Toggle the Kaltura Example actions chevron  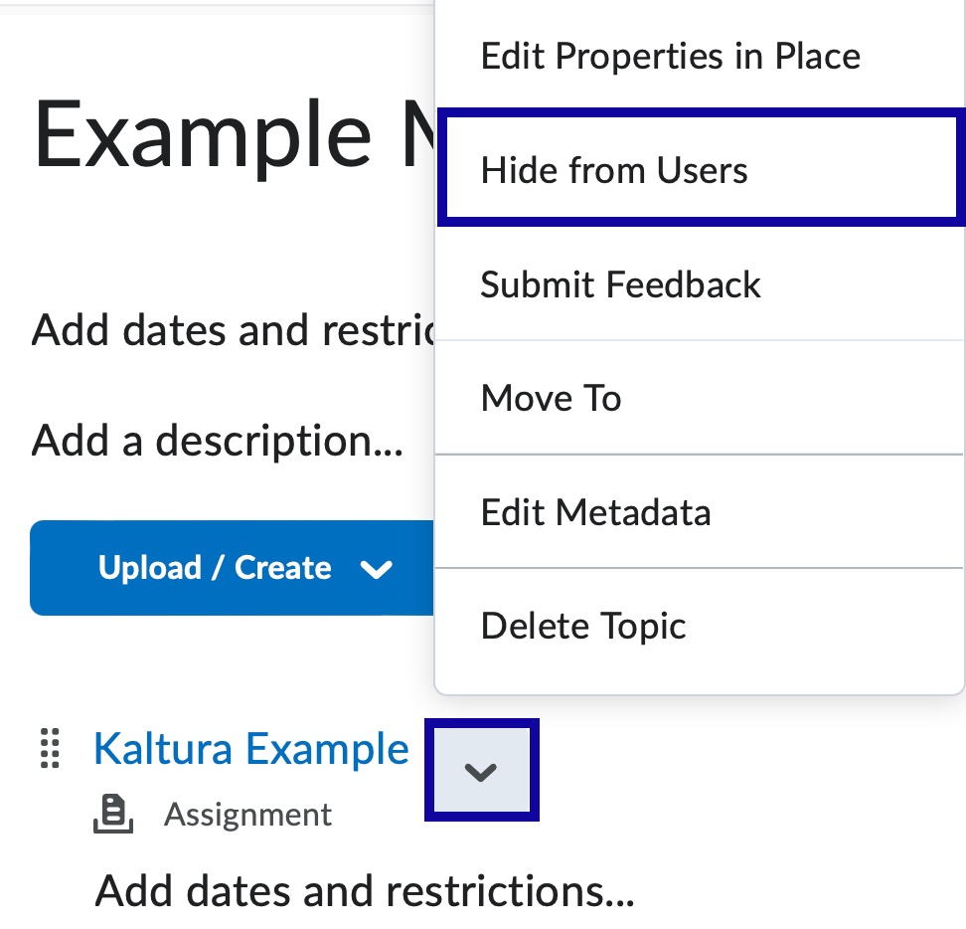(482, 770)
